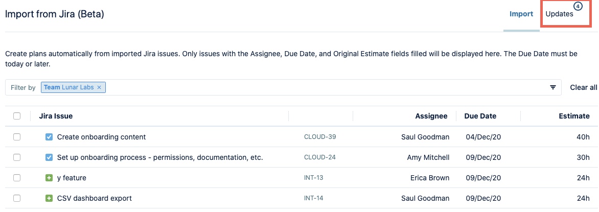The width and height of the screenshot is (599, 212).
Task: Sort by the Estimate column header
Action: point(574,116)
